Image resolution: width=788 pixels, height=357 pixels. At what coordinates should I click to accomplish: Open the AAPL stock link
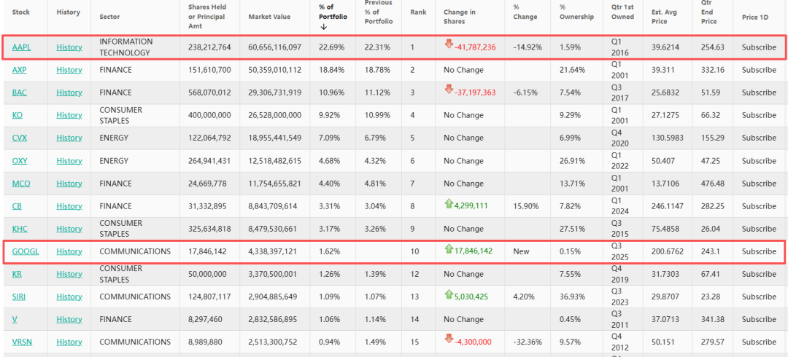[x=21, y=47]
